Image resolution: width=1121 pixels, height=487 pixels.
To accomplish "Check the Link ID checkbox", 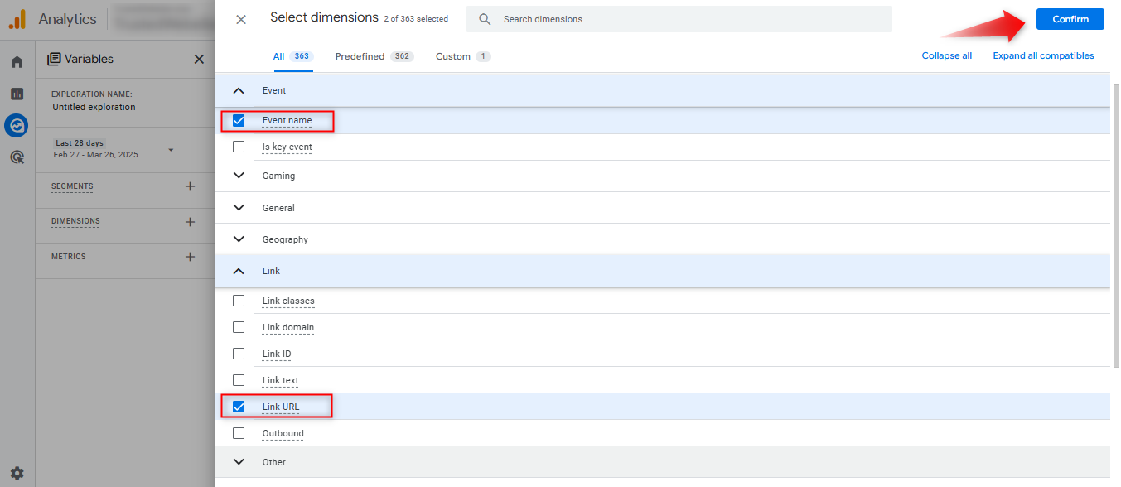I will (239, 354).
